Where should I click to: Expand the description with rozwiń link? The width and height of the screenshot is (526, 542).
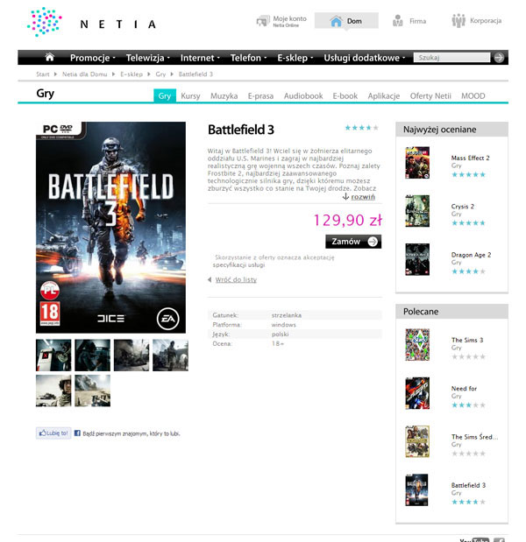[363, 197]
